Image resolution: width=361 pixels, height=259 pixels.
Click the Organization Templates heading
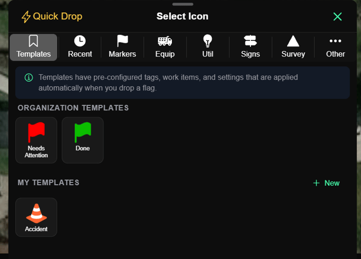(x=73, y=108)
